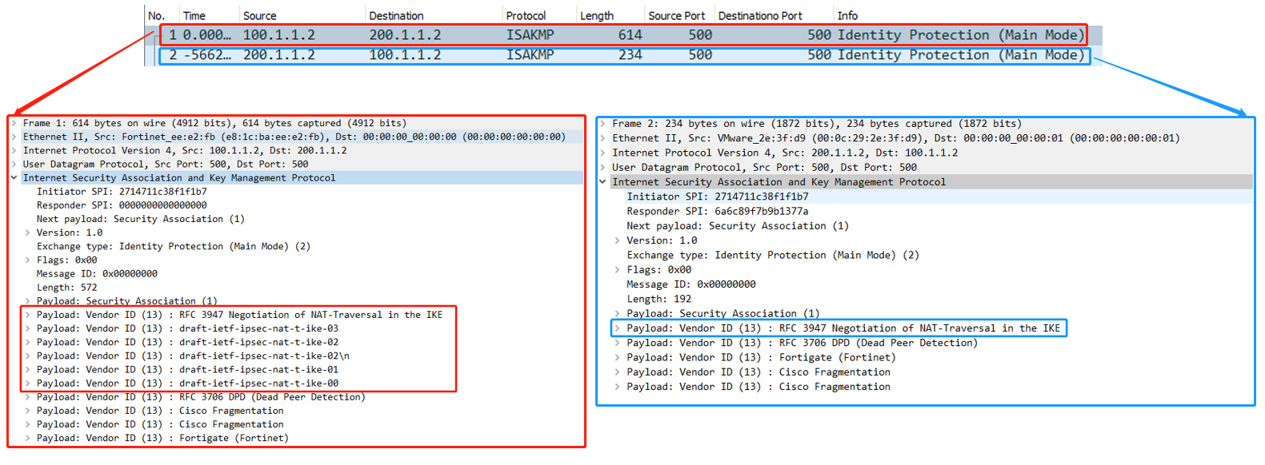Expand the draft-ietf-ipsec-nat-t-ike-03 Vendor ID payload
This screenshot has width=1265, height=465.
[28, 328]
